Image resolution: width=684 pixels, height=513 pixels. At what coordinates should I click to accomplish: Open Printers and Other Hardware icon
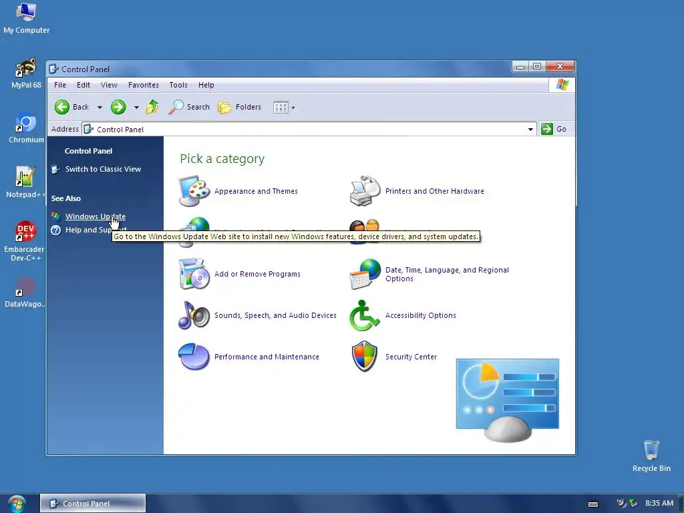coord(365,191)
